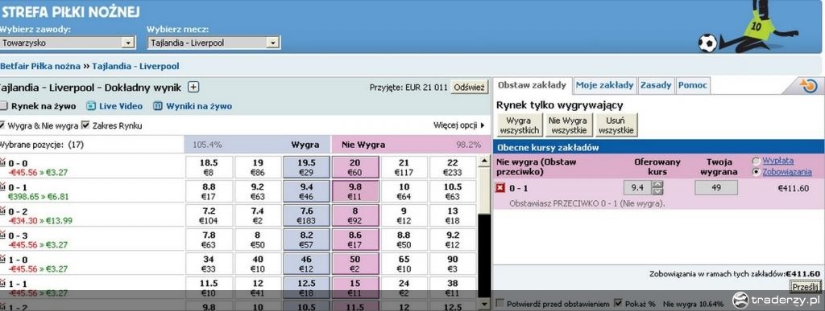Click Usuń wszystkie button
825x311 pixels.
pos(616,125)
